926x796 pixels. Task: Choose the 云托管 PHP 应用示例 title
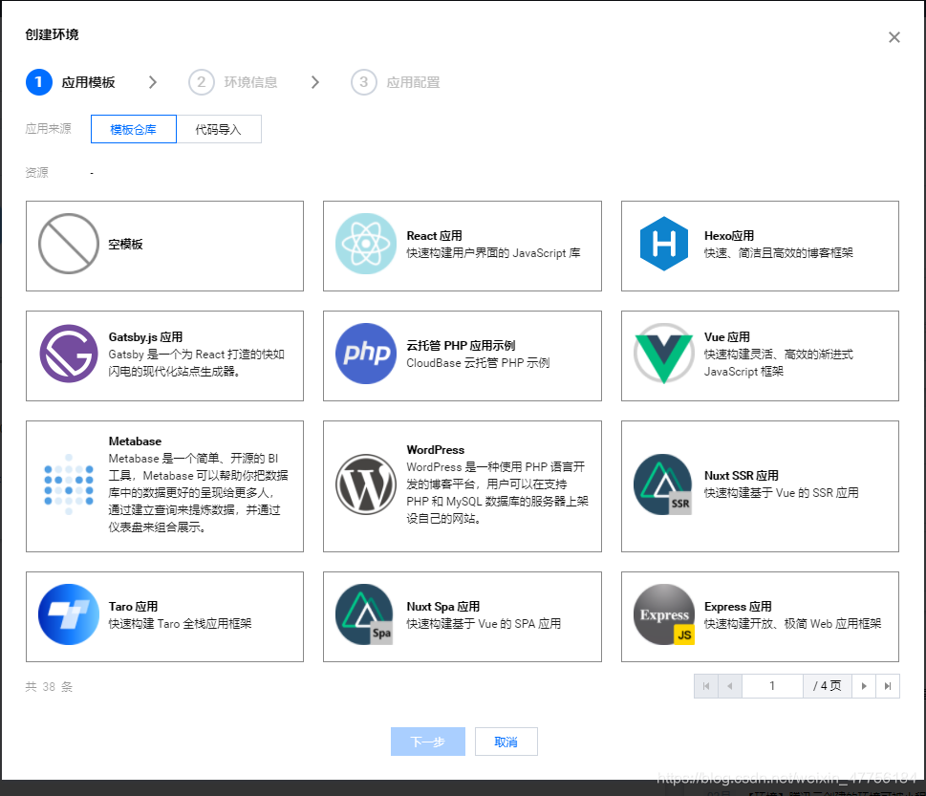tap(461, 346)
